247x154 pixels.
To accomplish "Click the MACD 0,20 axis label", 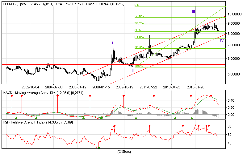I will coord(231,107).
